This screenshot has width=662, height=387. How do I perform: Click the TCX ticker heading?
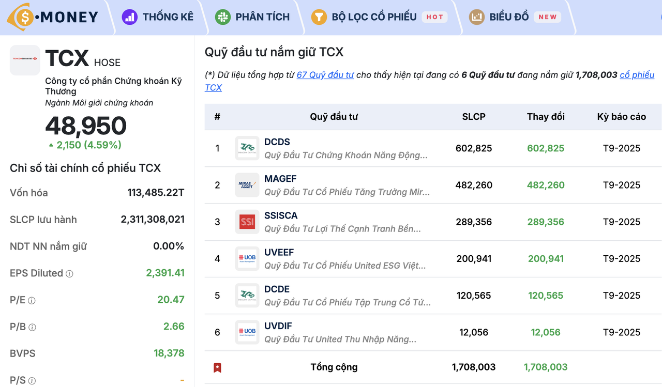67,58
